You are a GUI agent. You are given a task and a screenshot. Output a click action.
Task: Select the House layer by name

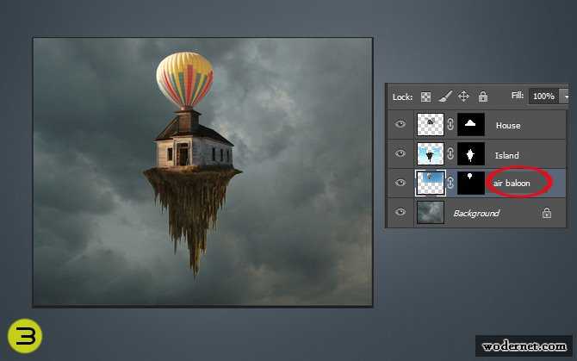[x=508, y=126]
